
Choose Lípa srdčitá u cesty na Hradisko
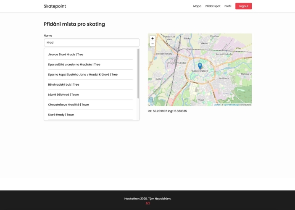coord(74,65)
